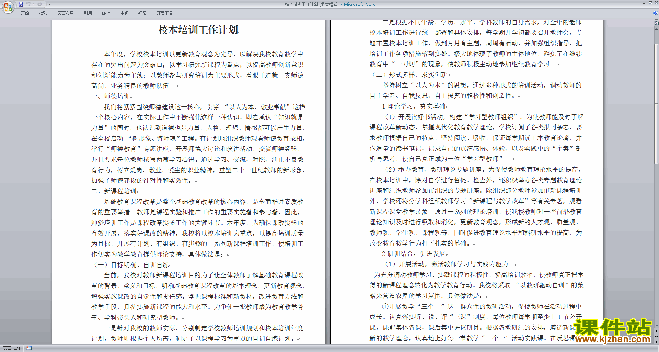The width and height of the screenshot is (659, 352).
Task: Restore down the Word window
Action: pyautogui.click(x=650, y=3)
